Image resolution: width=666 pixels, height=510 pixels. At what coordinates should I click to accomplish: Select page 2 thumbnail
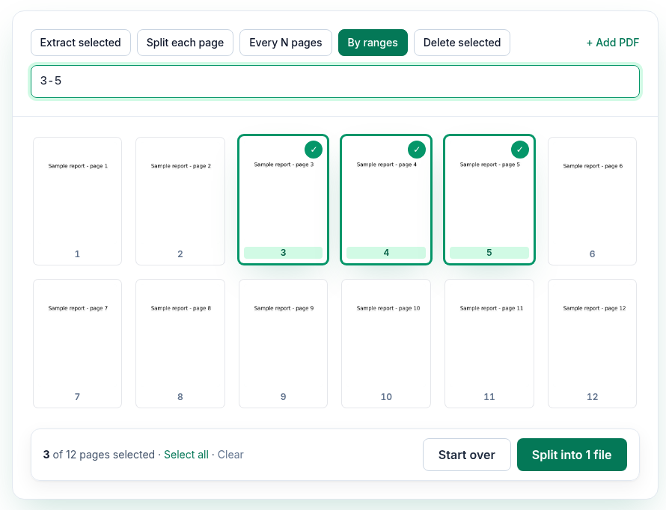point(180,201)
